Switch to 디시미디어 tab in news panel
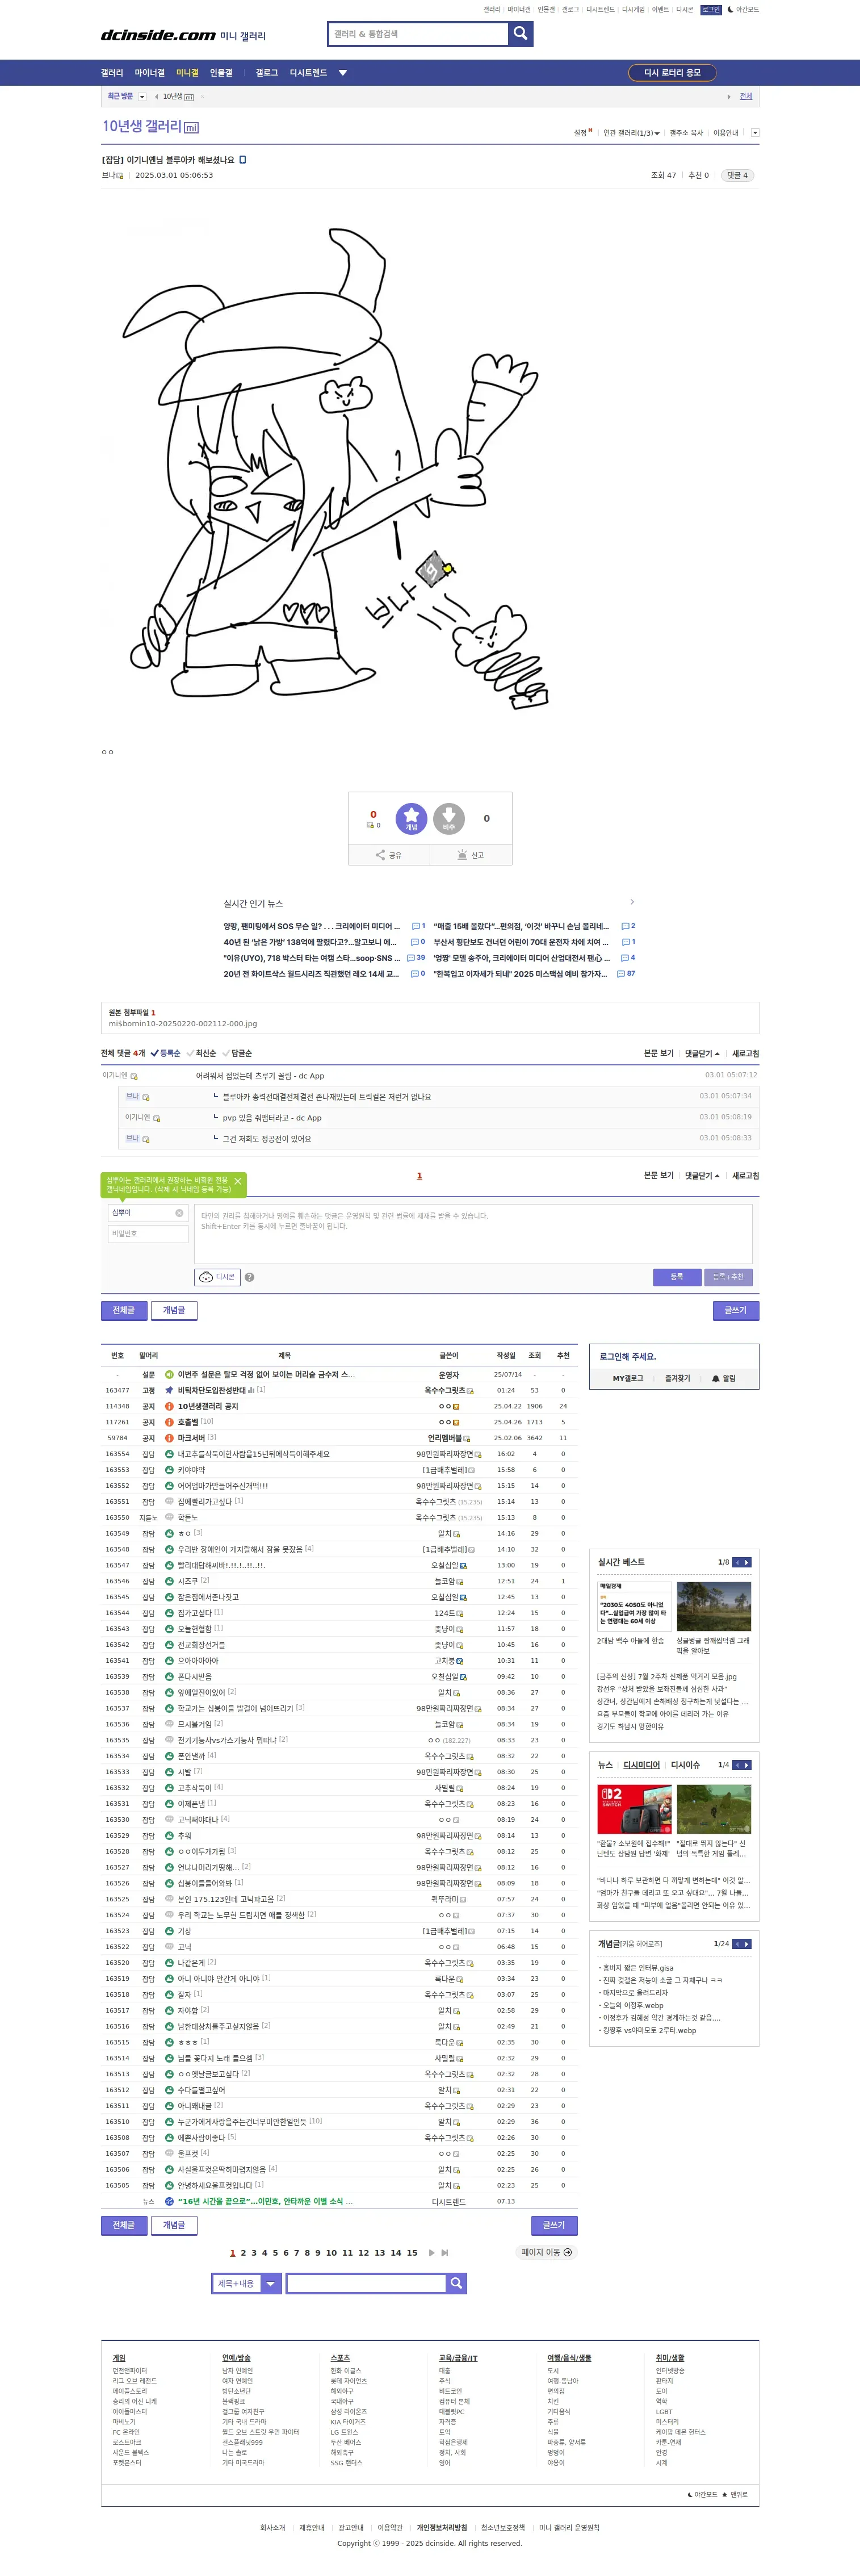Image resolution: width=860 pixels, height=2576 pixels. point(642,1765)
